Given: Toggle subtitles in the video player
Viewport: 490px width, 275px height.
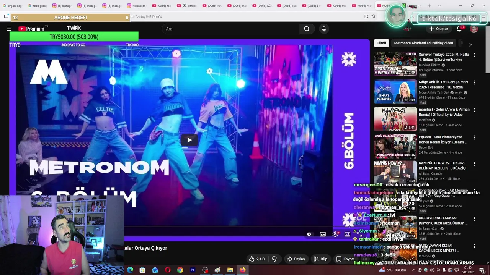Looking at the screenshot, I should click(x=323, y=234).
